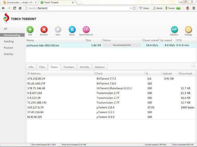197x147 pixels.
Task: Reload the page with the refresh icon
Action: coord(14,8)
